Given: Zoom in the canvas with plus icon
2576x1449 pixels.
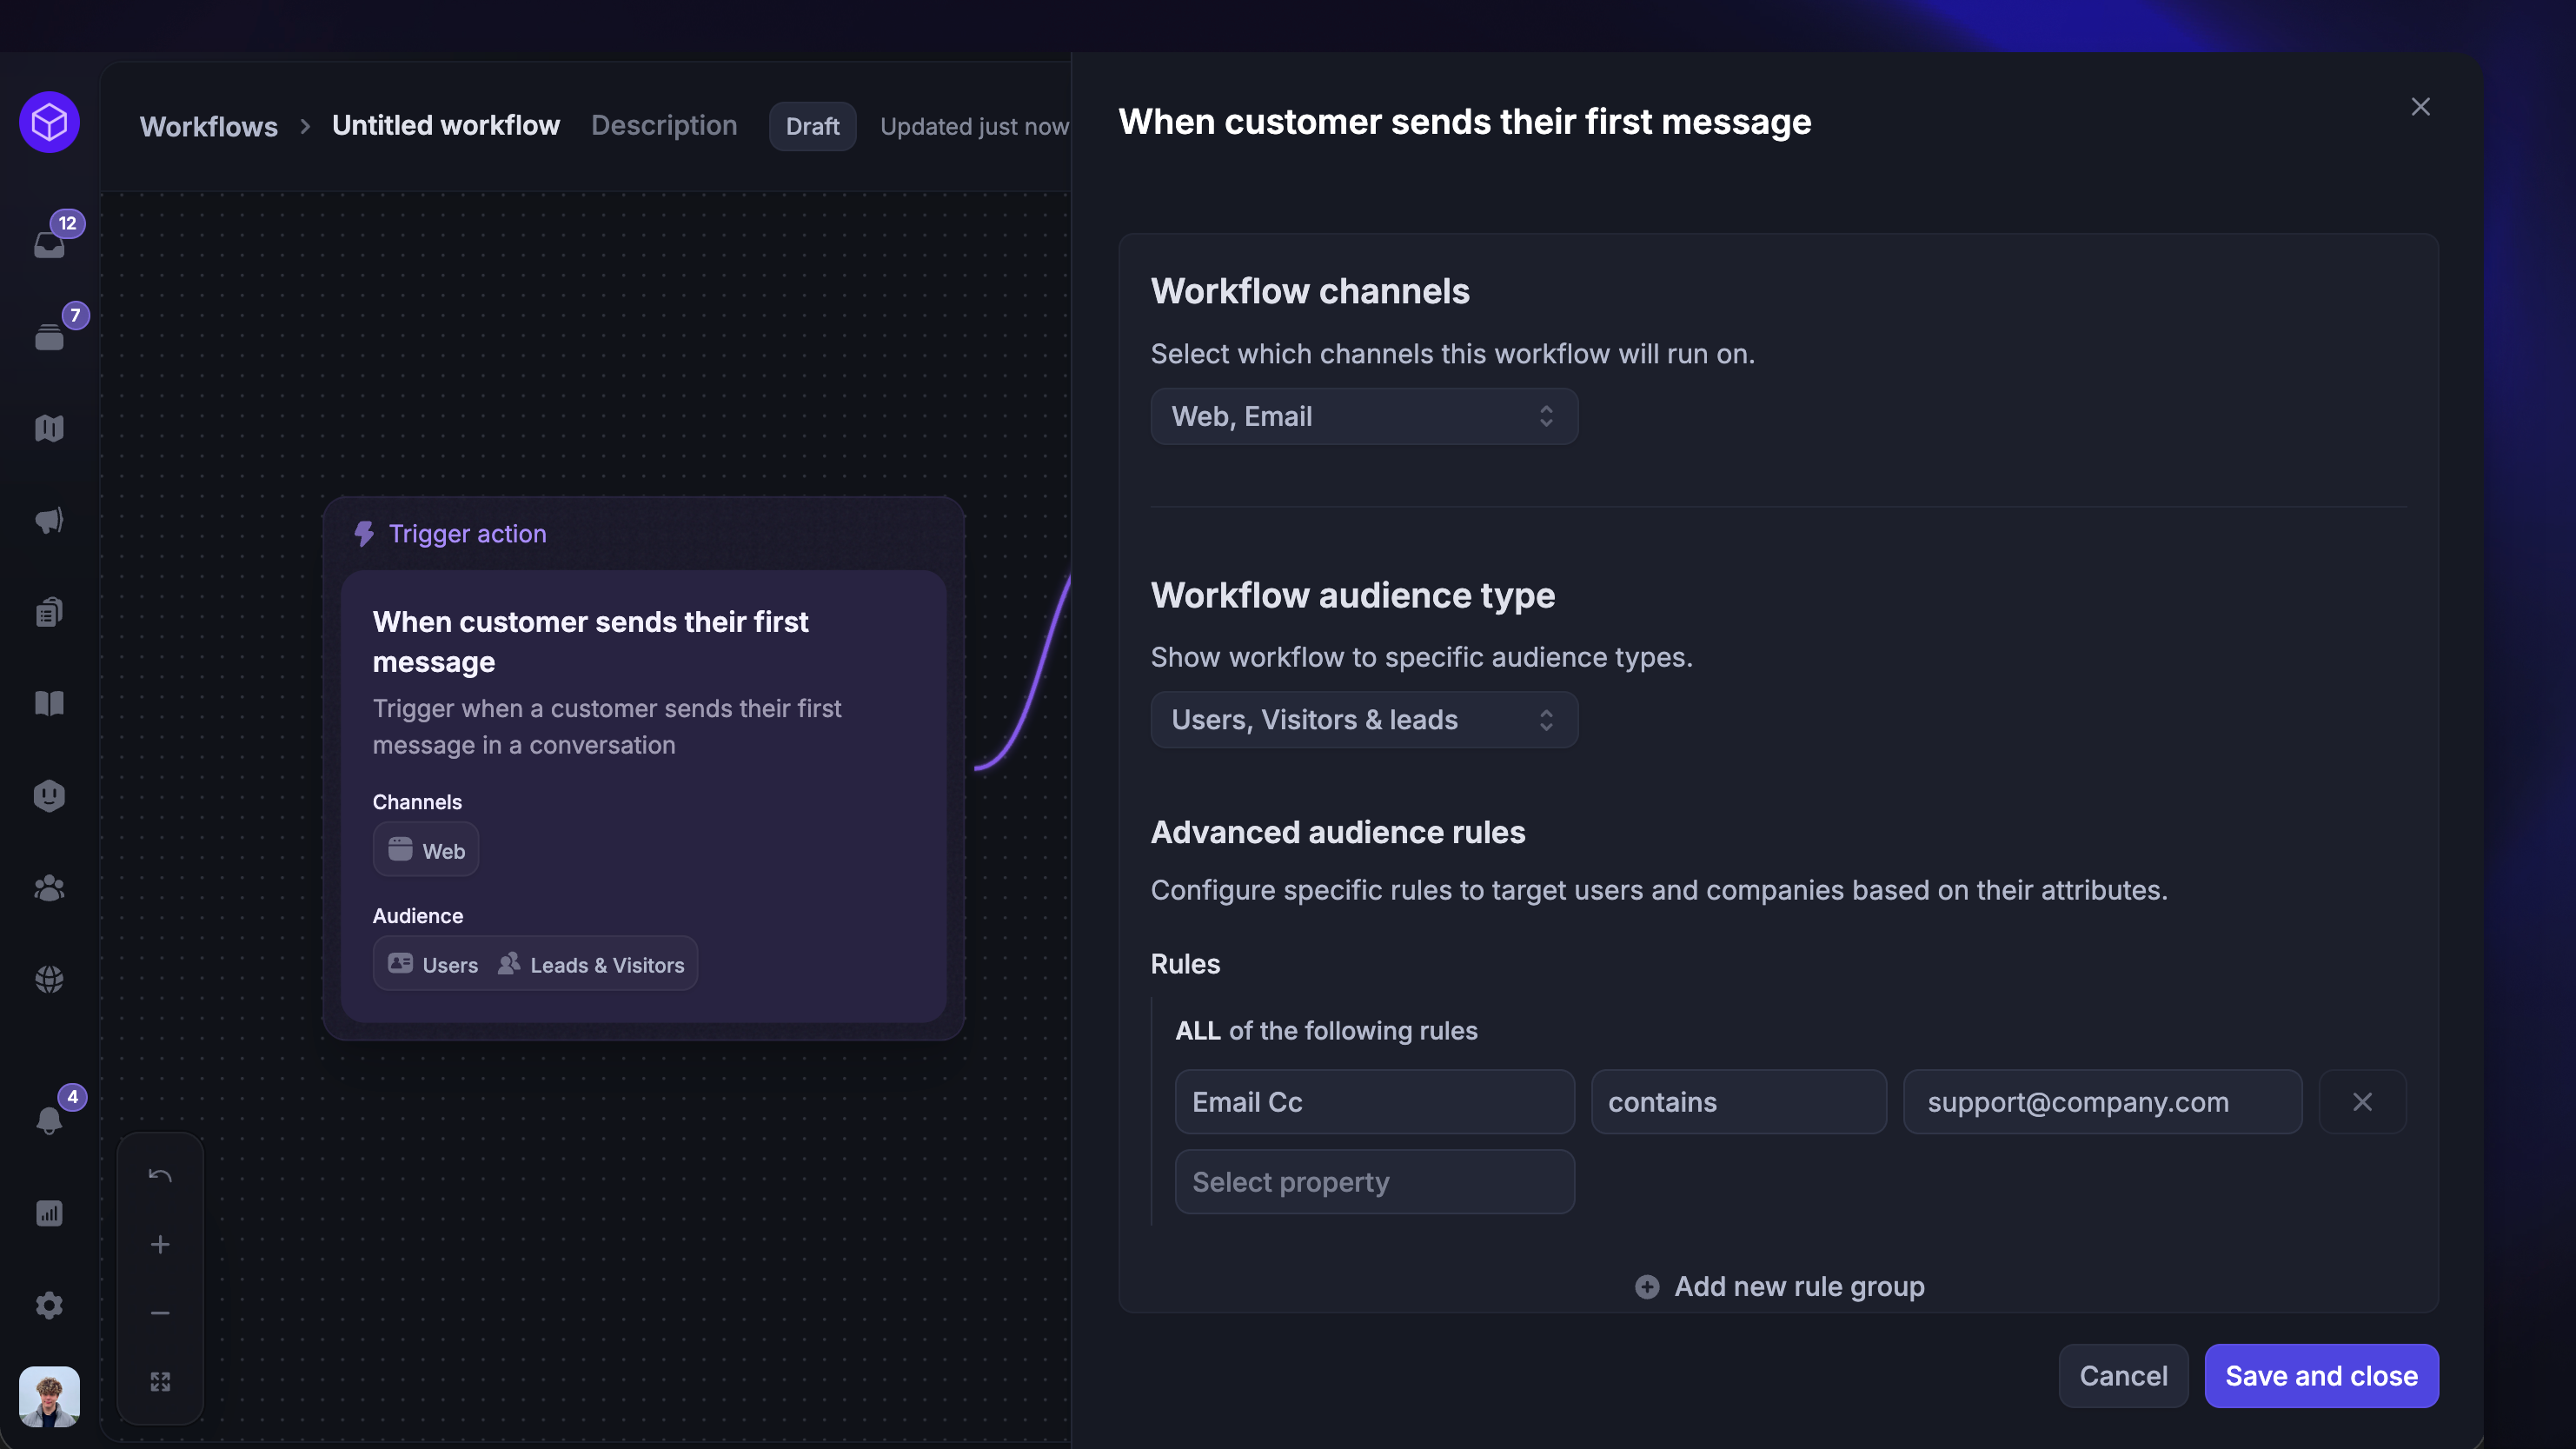Looking at the screenshot, I should [x=160, y=1244].
